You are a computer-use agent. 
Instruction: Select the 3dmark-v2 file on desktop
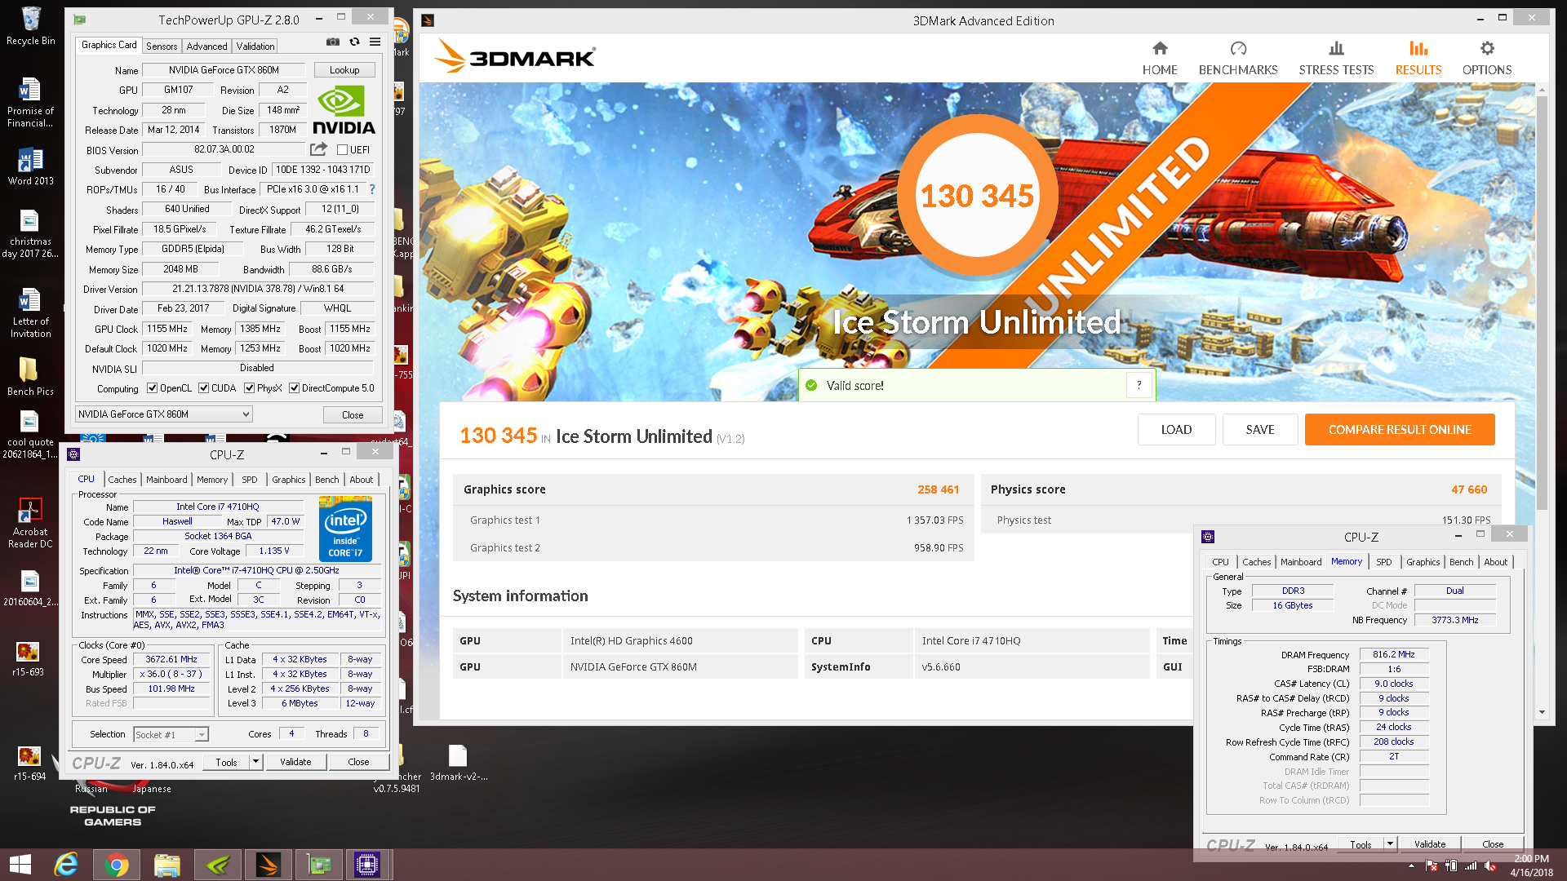click(x=459, y=763)
